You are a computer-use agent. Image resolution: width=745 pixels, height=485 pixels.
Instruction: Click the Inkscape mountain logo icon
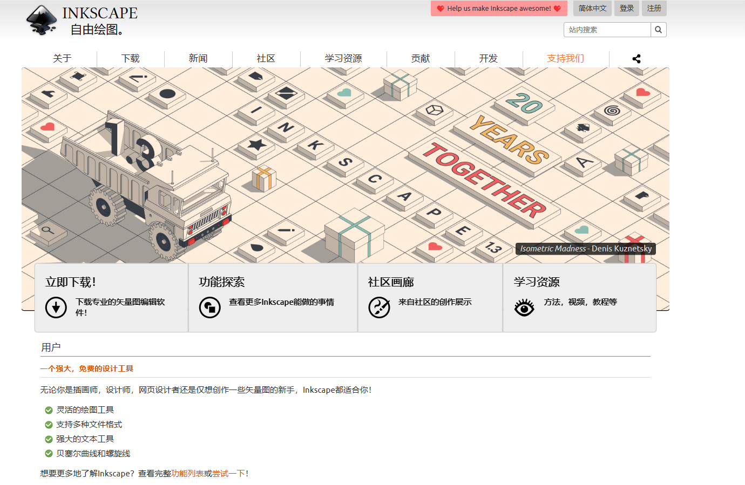coord(42,20)
